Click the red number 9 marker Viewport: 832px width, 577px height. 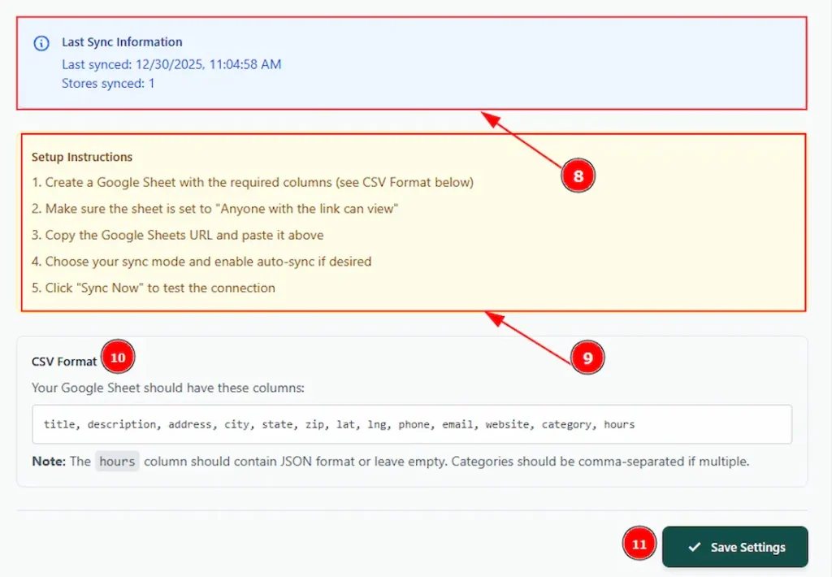587,357
